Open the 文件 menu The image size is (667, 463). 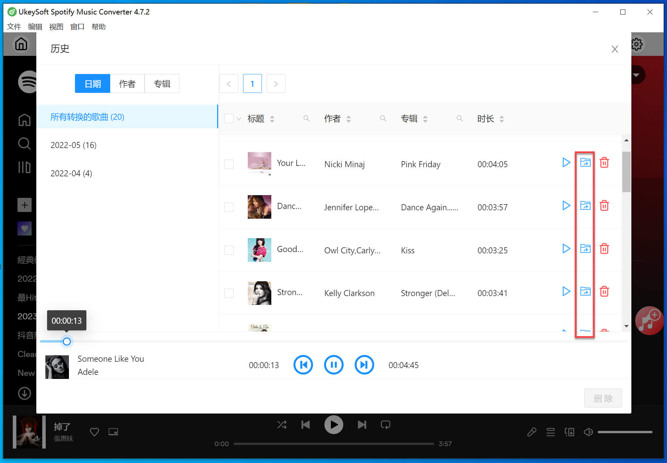tap(14, 27)
